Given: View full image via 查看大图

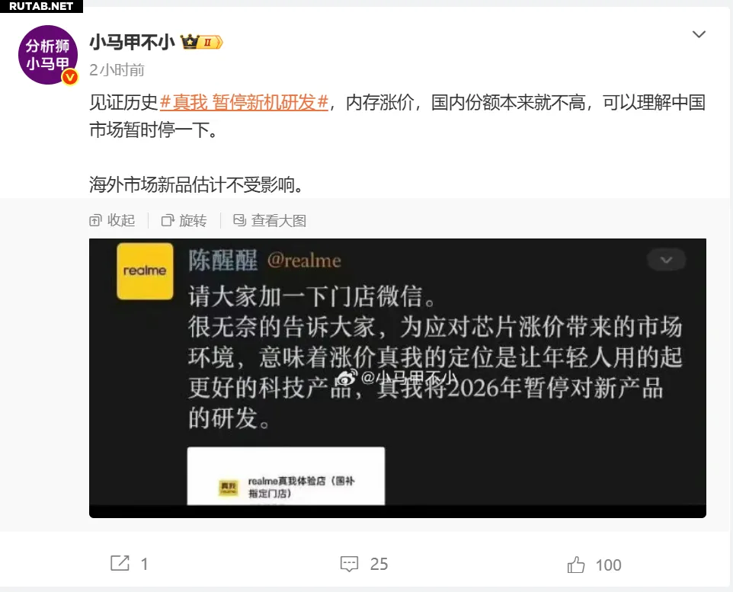Looking at the screenshot, I should tap(270, 220).
